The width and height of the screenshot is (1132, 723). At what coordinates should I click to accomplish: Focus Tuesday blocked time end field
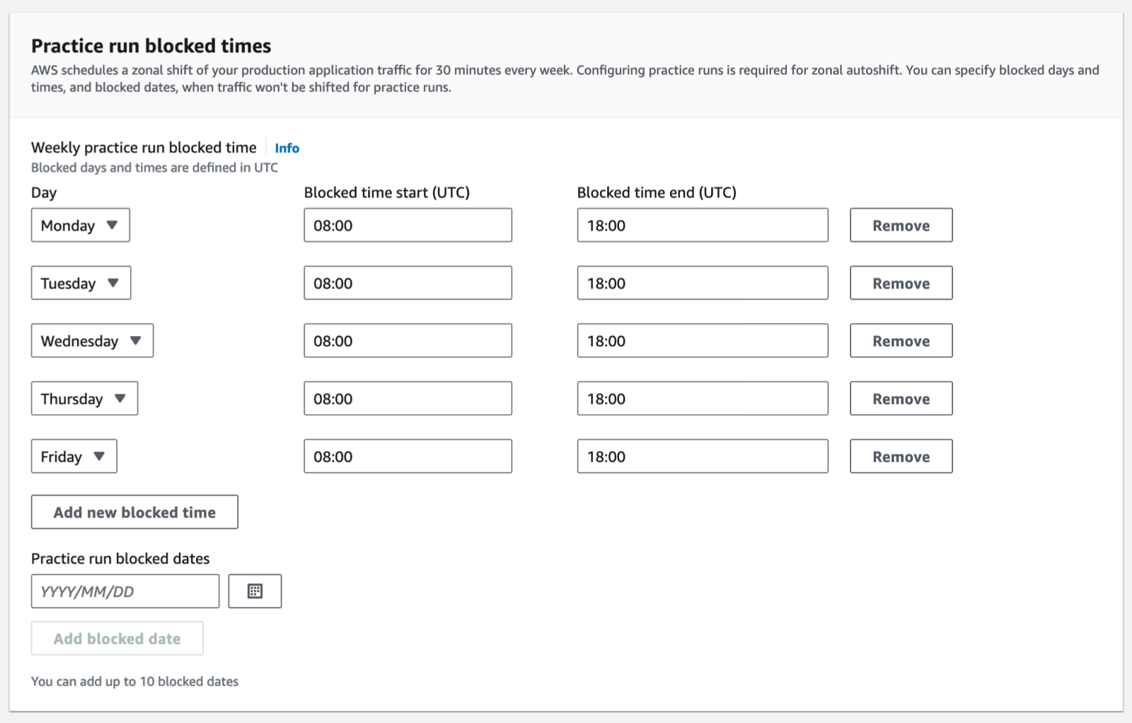point(703,283)
